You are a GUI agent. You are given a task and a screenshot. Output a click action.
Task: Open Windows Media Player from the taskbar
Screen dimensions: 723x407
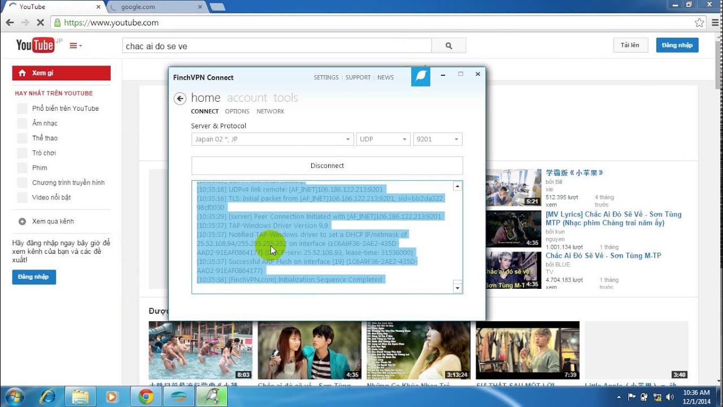(112, 397)
